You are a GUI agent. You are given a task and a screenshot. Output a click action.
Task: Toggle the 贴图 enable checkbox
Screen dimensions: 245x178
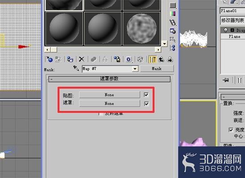coord(146,95)
